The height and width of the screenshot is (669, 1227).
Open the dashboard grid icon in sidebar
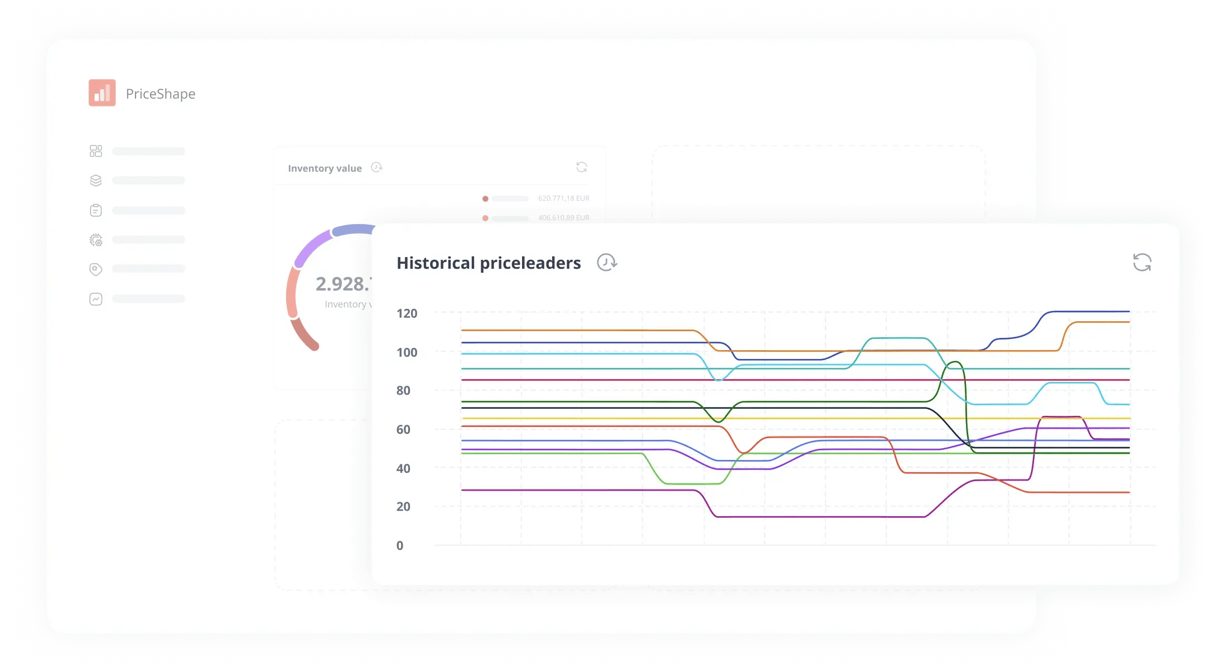[x=96, y=151]
